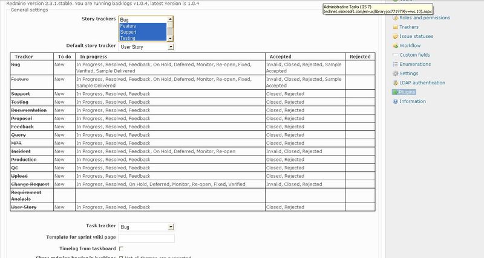Viewport: 484px width, 258px height.
Task: Click the Issue statuses icon
Action: (x=395, y=36)
